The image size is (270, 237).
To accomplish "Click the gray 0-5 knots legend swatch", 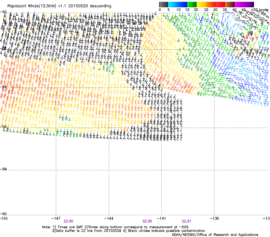I will pos(163,4).
